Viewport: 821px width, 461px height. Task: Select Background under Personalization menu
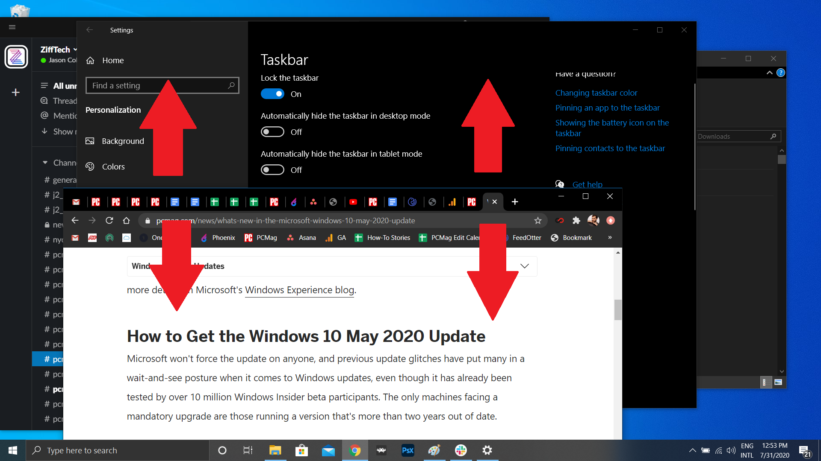tap(122, 141)
